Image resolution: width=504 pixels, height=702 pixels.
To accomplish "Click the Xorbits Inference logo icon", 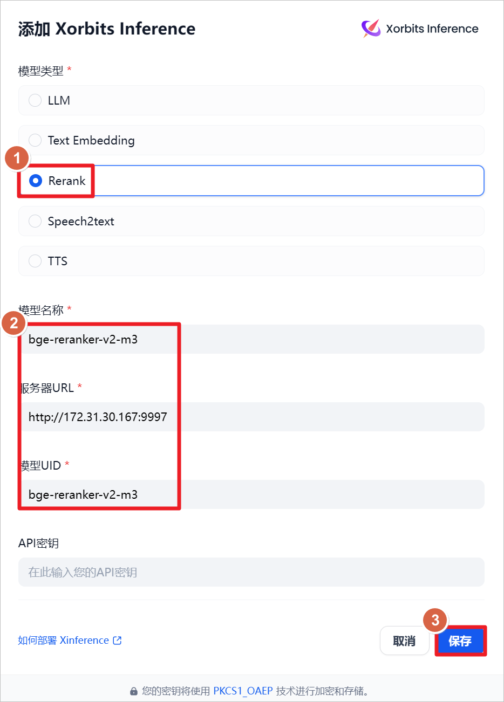I will [371, 29].
